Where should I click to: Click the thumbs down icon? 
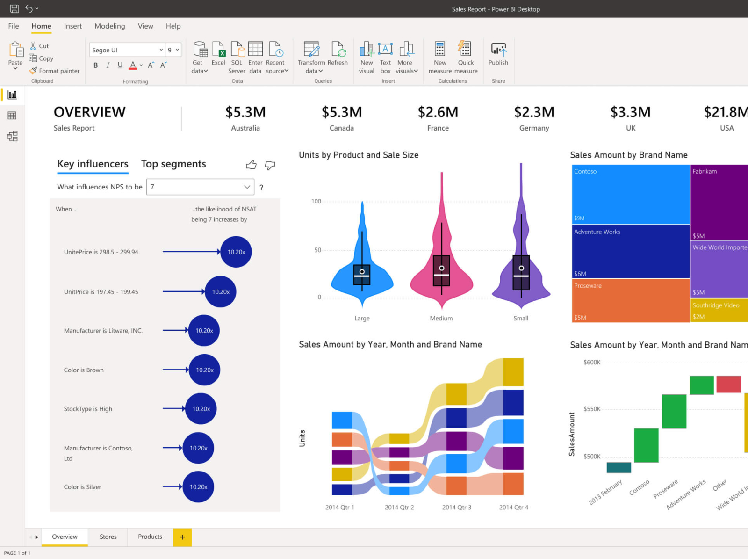(270, 165)
